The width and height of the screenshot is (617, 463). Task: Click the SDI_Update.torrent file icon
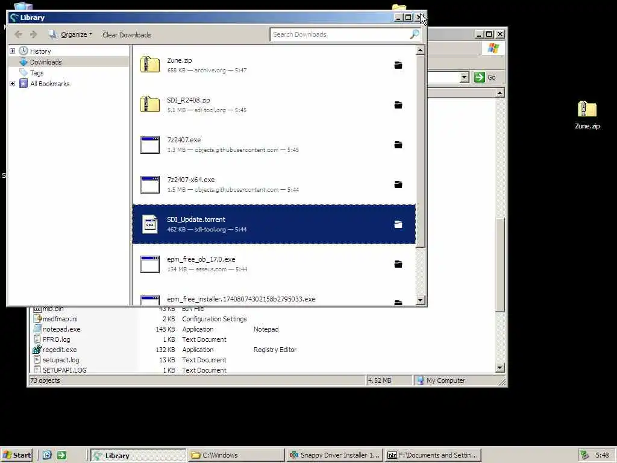150,224
